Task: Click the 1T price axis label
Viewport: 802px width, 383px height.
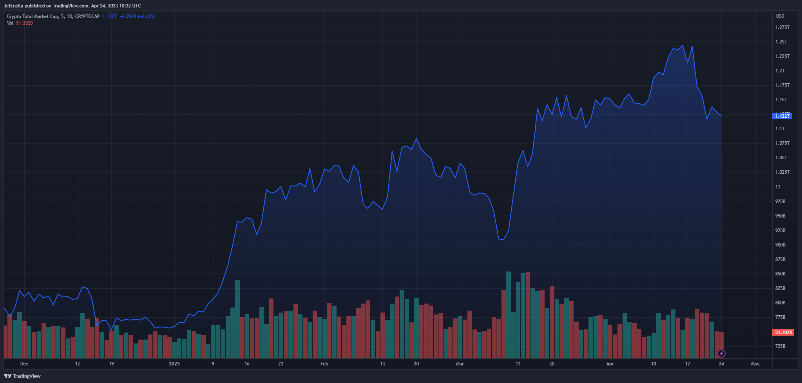Action: (778, 187)
